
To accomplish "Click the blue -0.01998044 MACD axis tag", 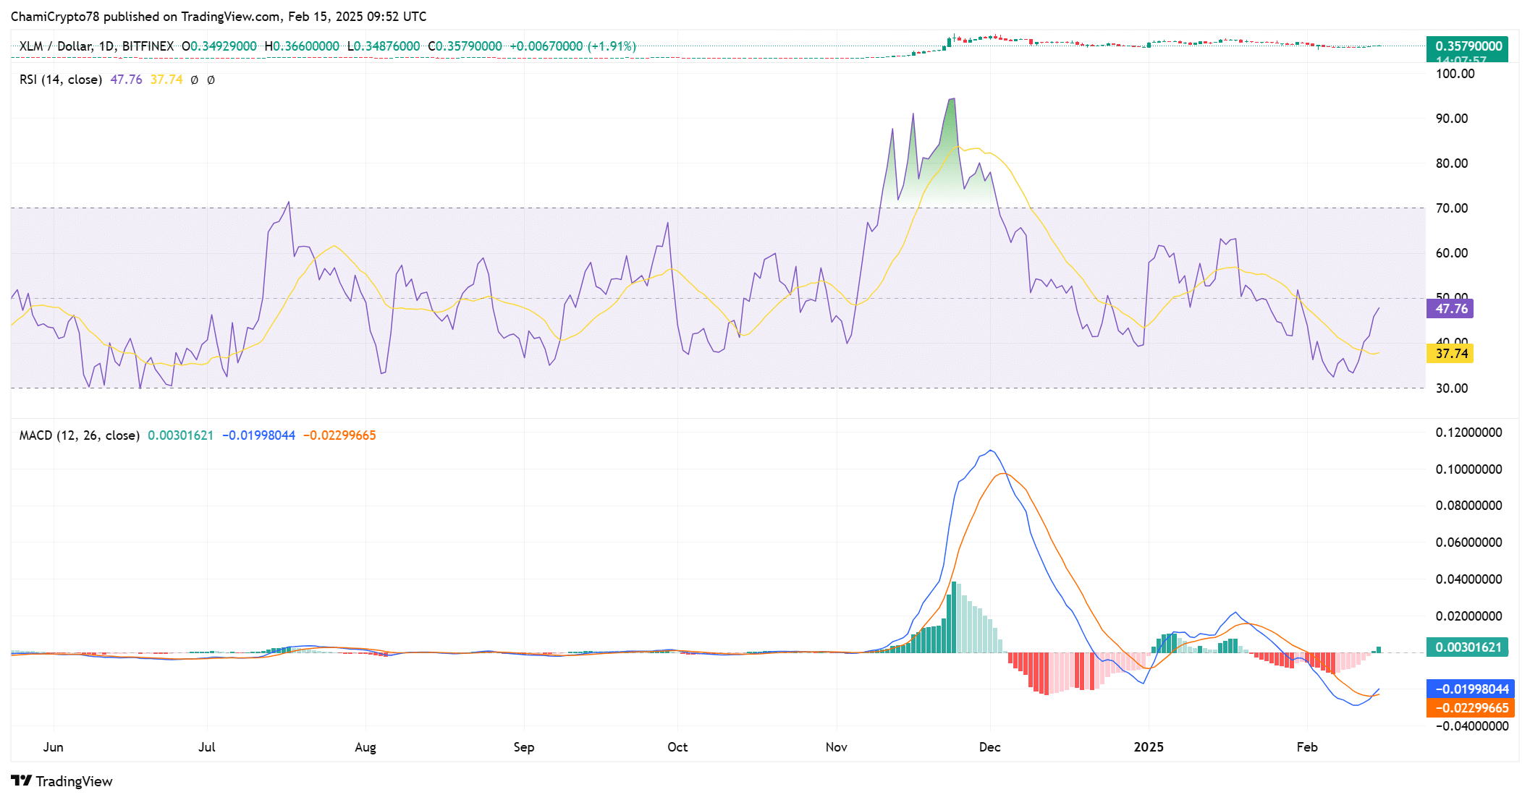I will pyautogui.click(x=1471, y=689).
